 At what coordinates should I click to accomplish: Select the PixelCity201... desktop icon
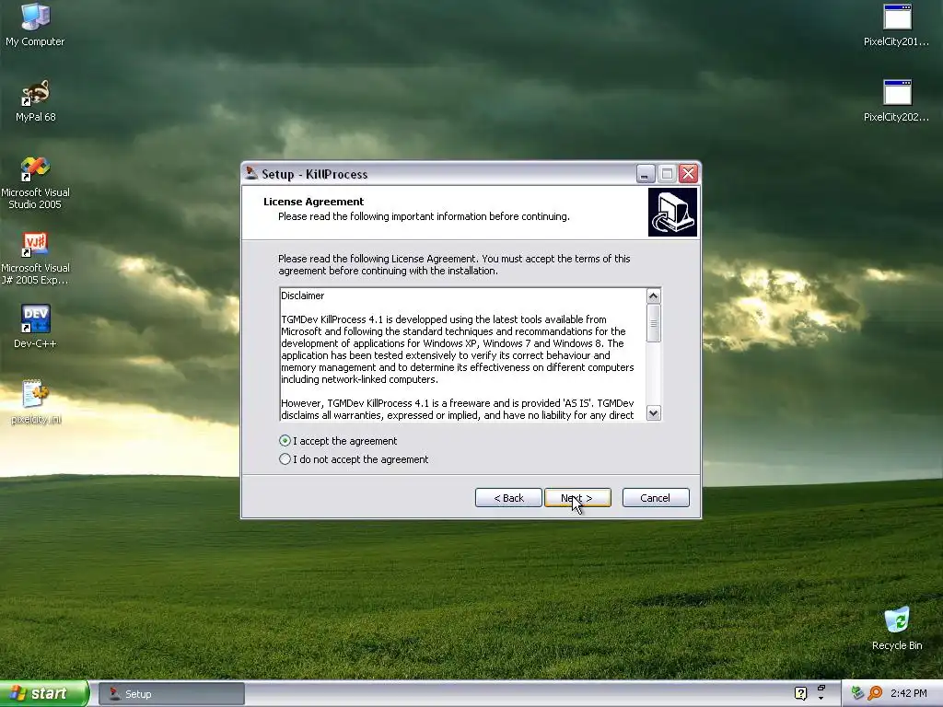coord(896,25)
